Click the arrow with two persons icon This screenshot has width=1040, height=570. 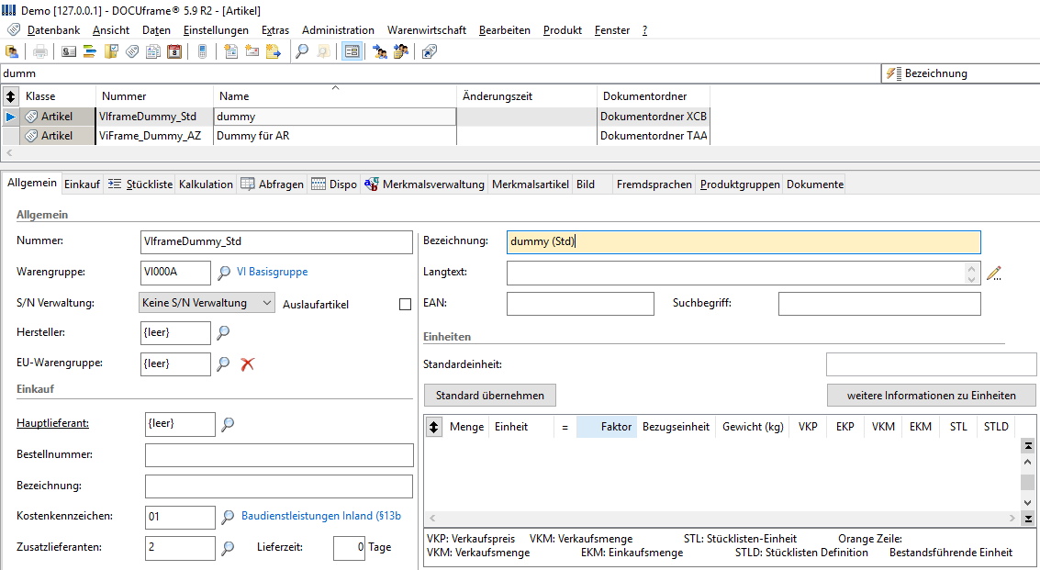point(380,51)
